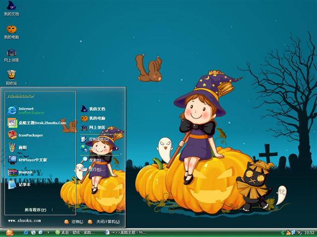Image resolution: width=317 pixels, height=237 pixels.
Task: Open 控制面板(C) control panel entry
Action: click(95, 139)
